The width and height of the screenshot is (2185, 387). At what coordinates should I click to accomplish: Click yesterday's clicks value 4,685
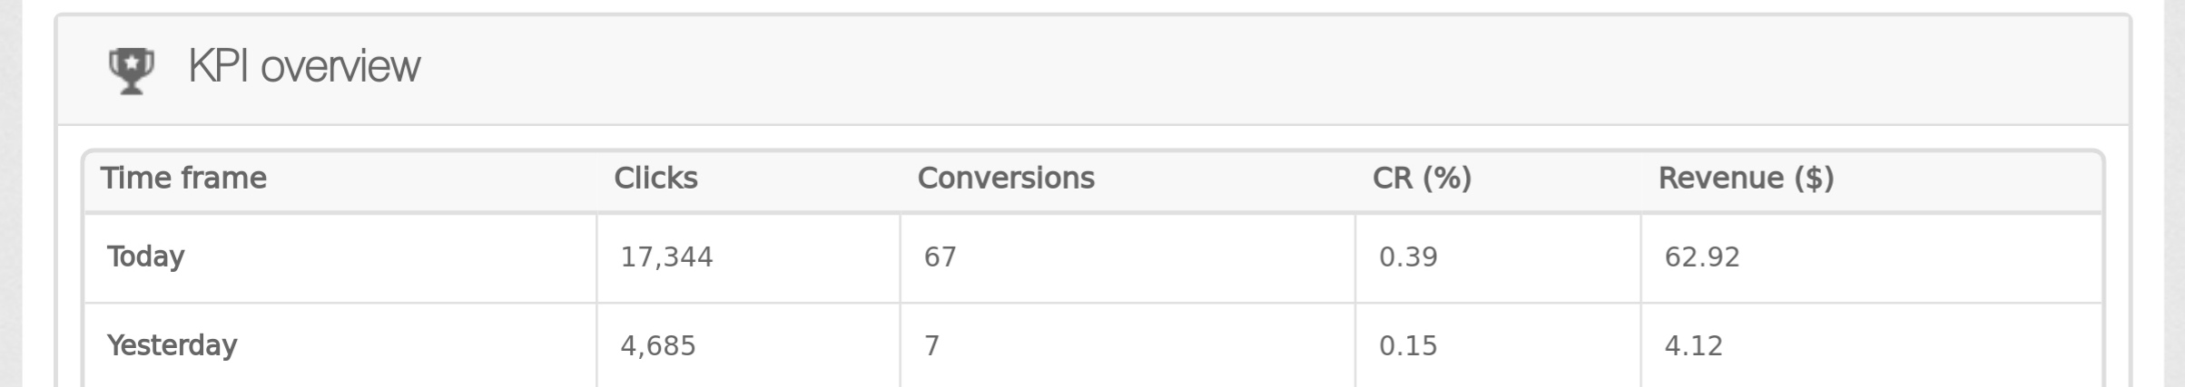[x=658, y=346]
